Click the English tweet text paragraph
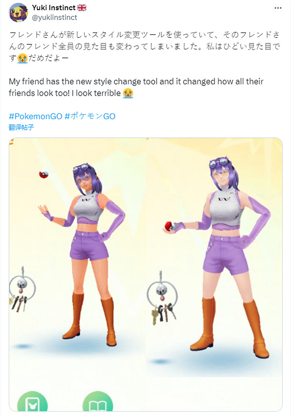The image size is (291, 417). pos(136,87)
